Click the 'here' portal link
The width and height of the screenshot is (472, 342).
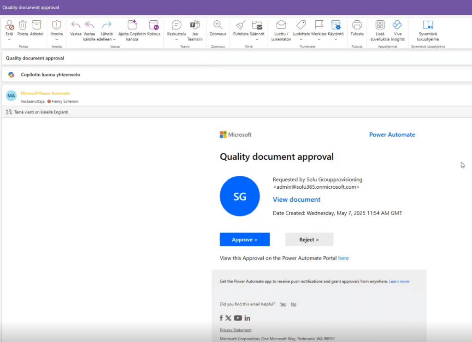(x=343, y=258)
